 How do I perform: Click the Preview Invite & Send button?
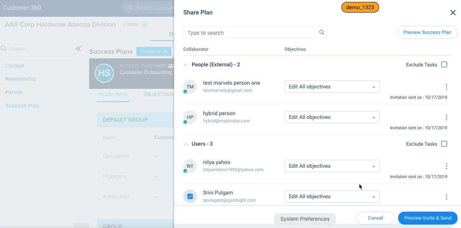pos(427,218)
